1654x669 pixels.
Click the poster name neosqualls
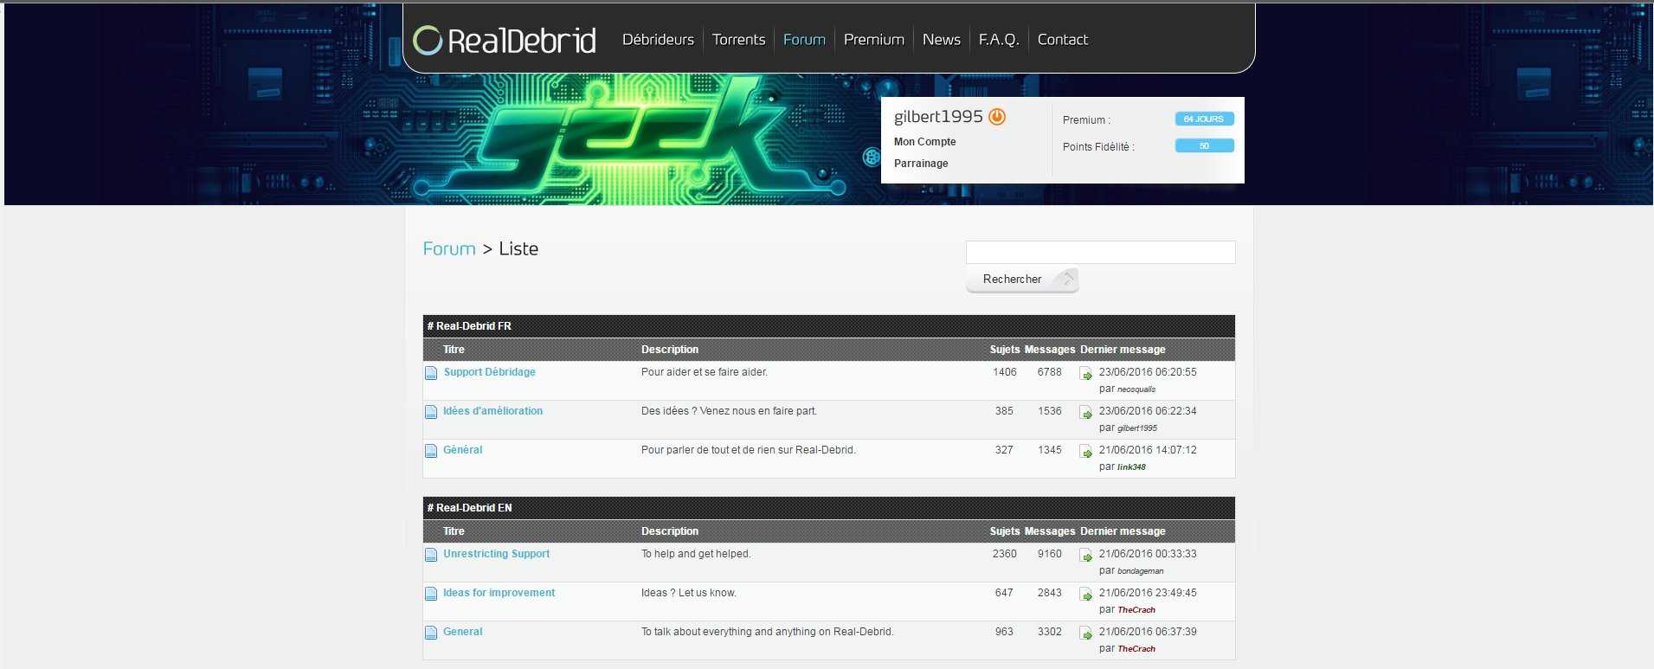(1136, 389)
